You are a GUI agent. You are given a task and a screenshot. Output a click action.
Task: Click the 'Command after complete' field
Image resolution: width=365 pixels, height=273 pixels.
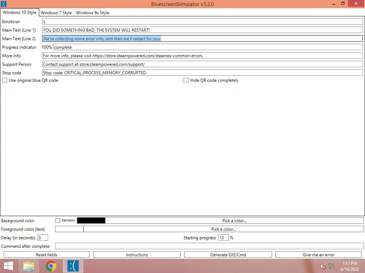[x=210, y=246]
